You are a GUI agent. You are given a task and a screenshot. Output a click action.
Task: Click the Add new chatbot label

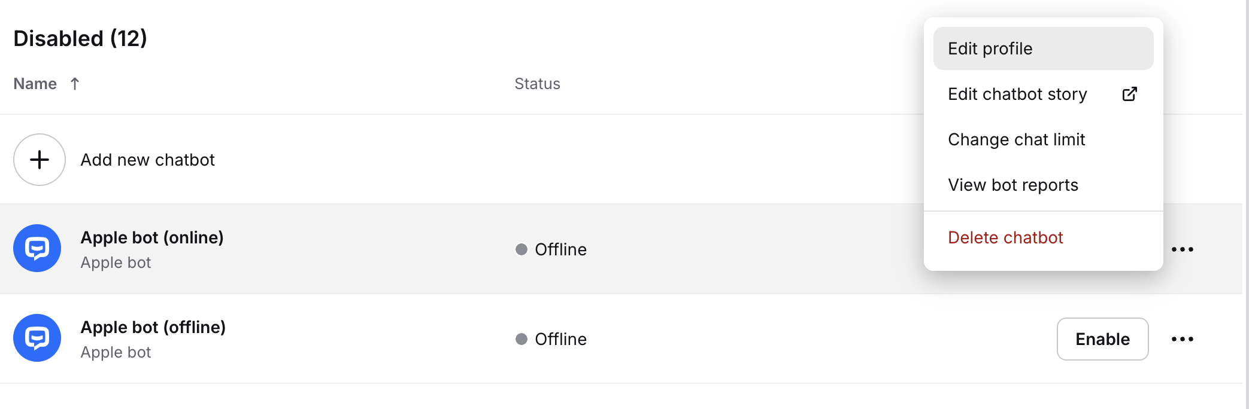tap(148, 160)
